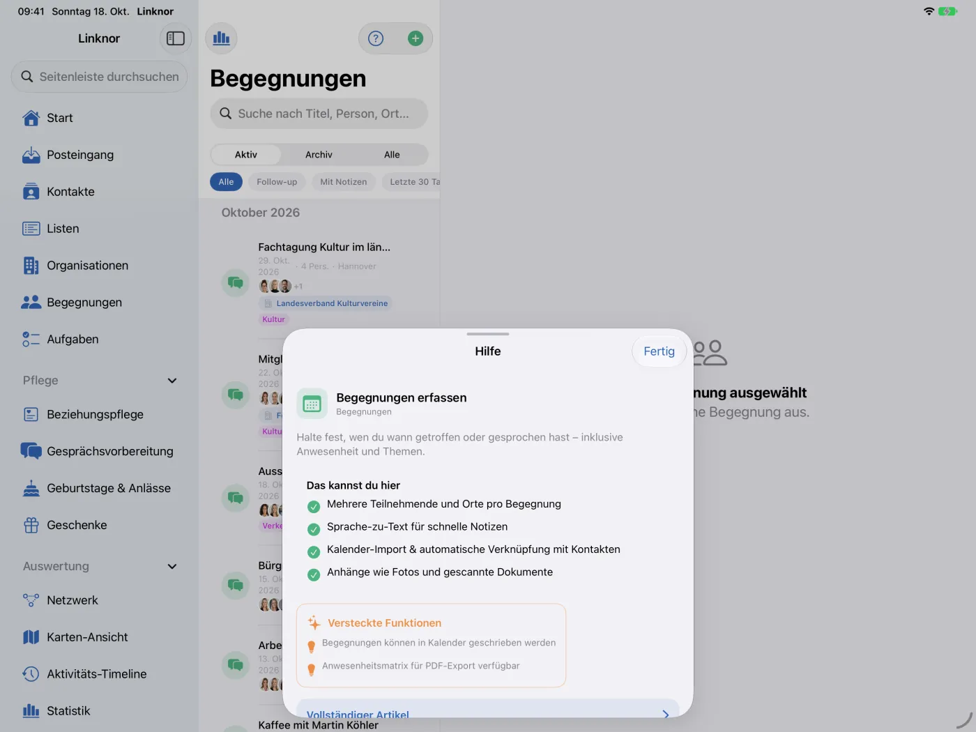Click the Begegnungen erfassen calendar icon
This screenshot has width=976, height=732.
point(312,404)
